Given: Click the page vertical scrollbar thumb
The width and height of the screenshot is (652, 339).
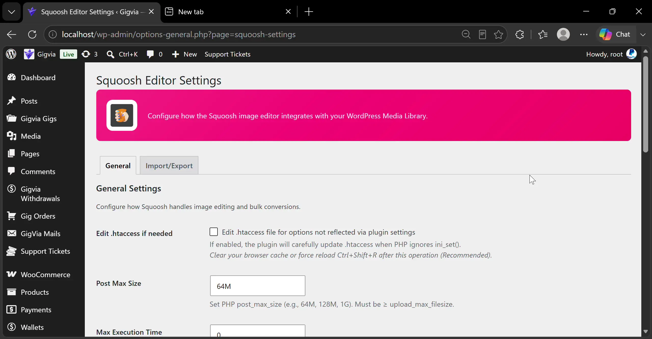Looking at the screenshot, I should (x=645, y=104).
